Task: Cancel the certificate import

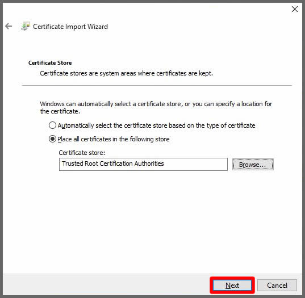Action: [x=277, y=286]
